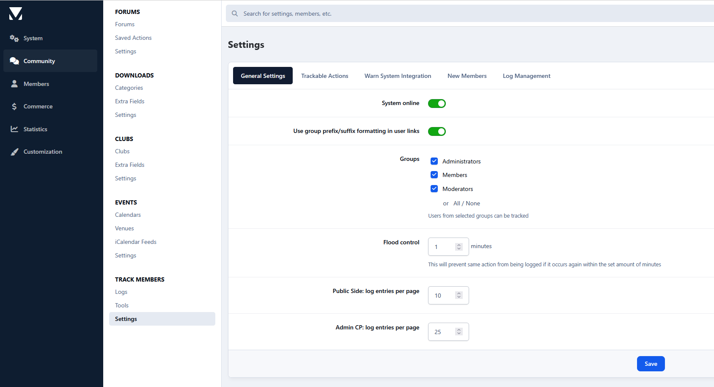Uncheck the Administrators group checkbox
The height and width of the screenshot is (387, 714).
[x=434, y=161]
